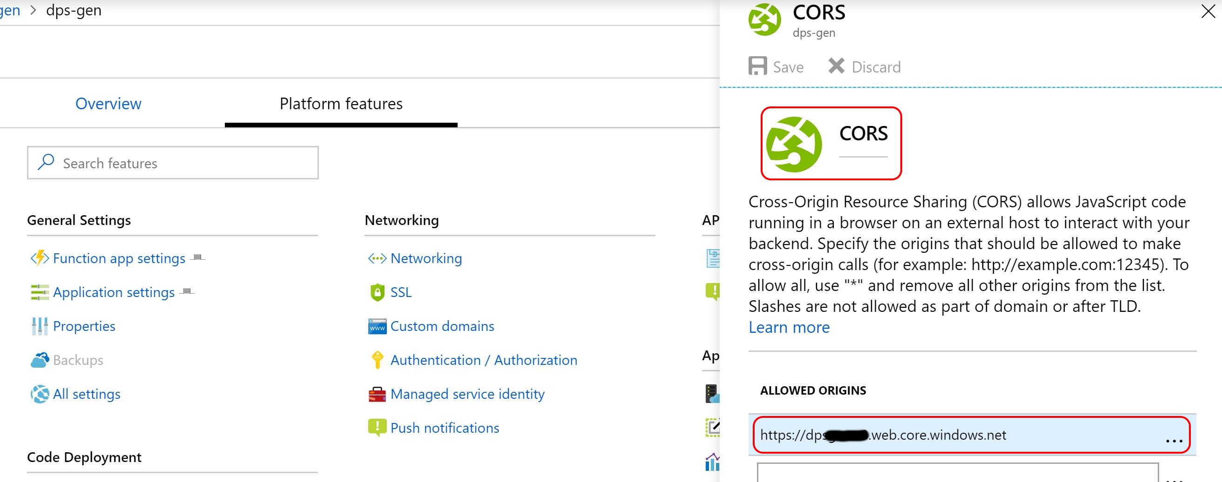Click the Save button label

click(x=788, y=67)
